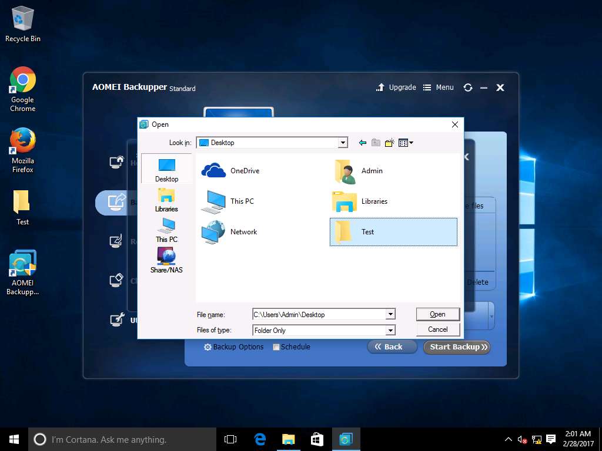
Task: Create a new folder in the dialog
Action: click(389, 143)
